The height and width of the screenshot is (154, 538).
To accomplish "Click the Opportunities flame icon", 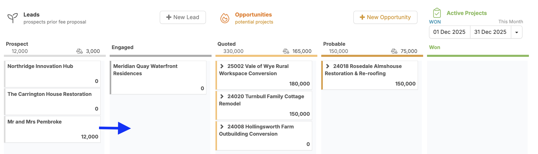I will 225,18.
